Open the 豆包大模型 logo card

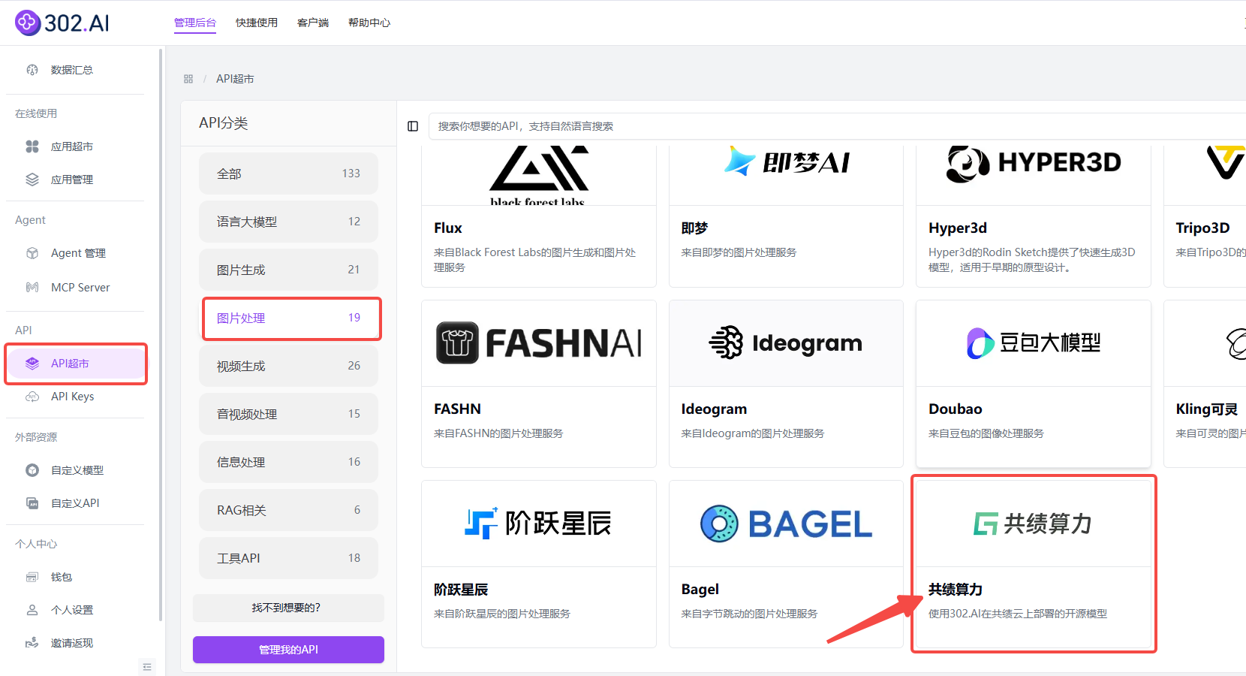point(1034,343)
